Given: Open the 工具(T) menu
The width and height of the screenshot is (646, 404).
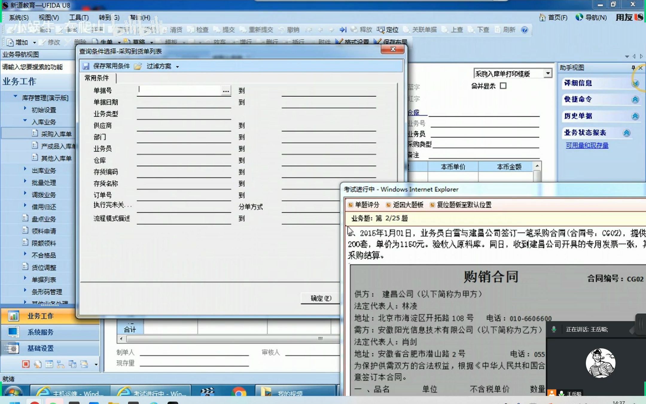Looking at the screenshot, I should (x=79, y=18).
